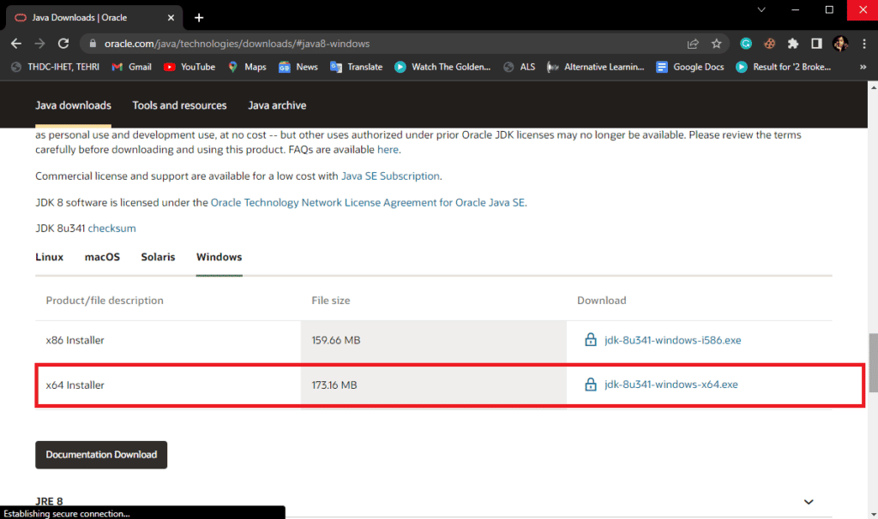The image size is (878, 519).
Task: Switch to the macOS tab
Action: pos(102,257)
